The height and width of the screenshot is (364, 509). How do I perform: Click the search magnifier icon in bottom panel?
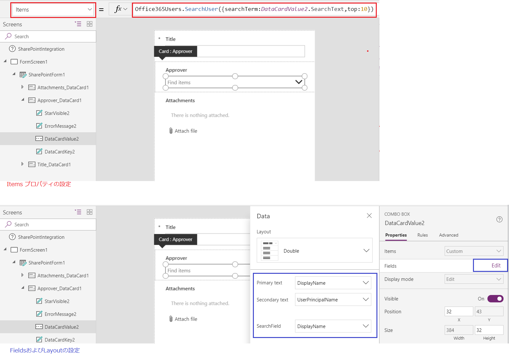(8, 224)
